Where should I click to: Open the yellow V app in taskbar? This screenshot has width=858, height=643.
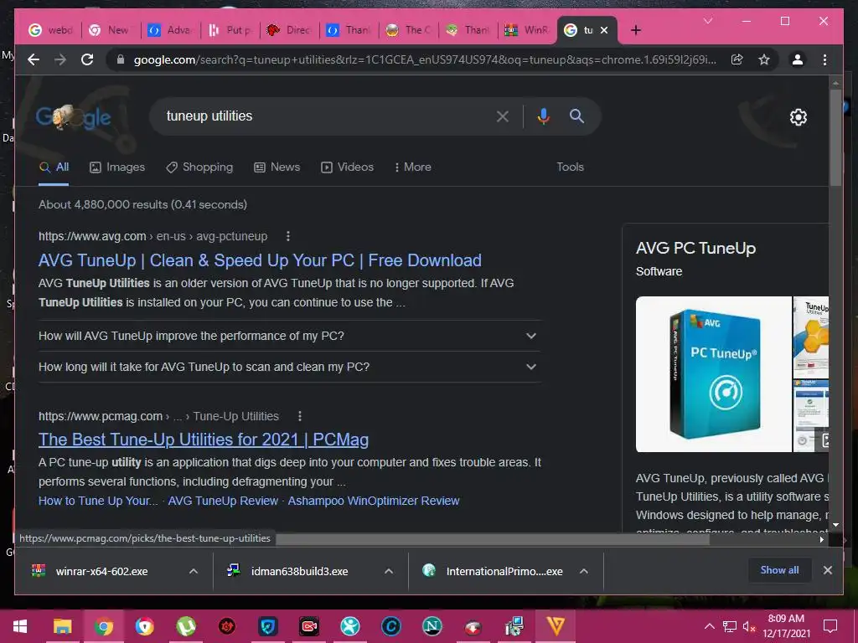(x=555, y=626)
